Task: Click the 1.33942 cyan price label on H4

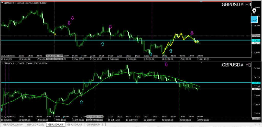Action: click(x=256, y=40)
